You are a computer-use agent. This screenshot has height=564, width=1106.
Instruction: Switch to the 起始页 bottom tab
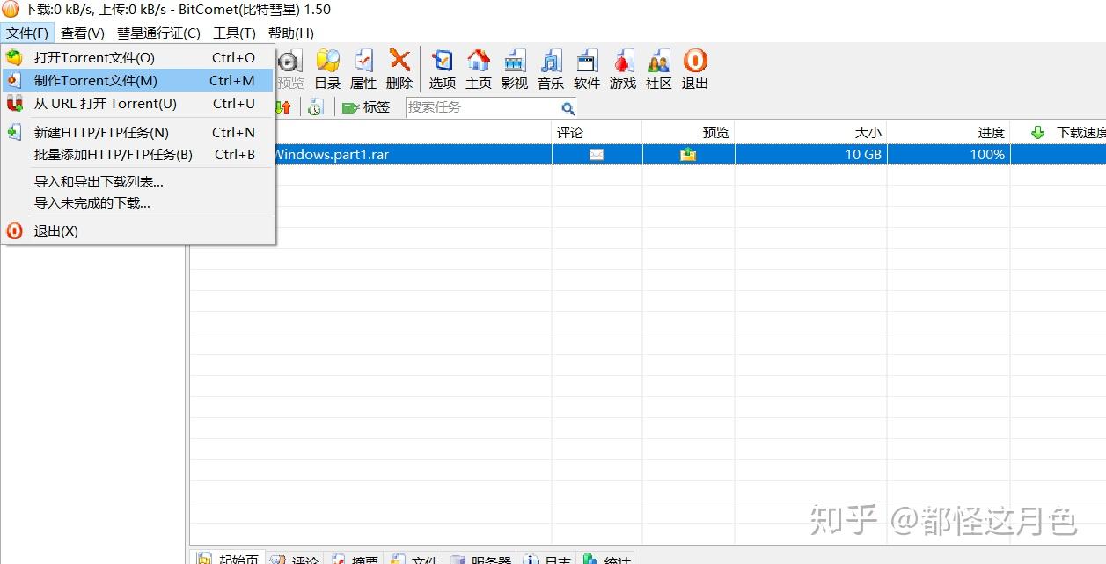pyautogui.click(x=228, y=559)
